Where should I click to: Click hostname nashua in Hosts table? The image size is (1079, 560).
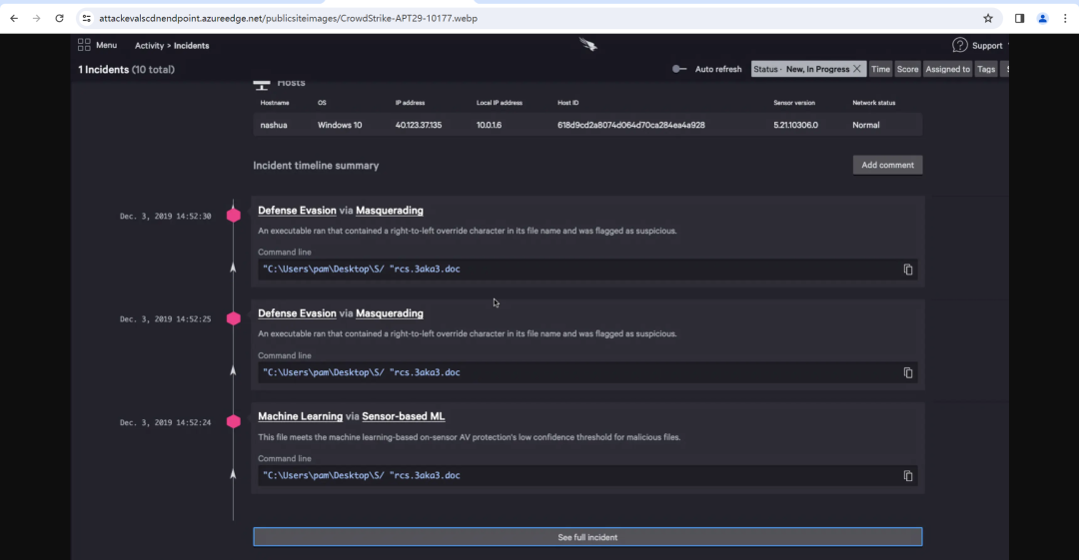[274, 125]
